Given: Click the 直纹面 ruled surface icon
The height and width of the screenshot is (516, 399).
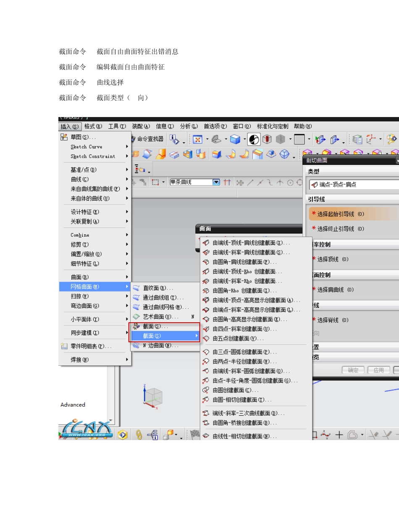Looking at the screenshot, I should click(x=136, y=288).
